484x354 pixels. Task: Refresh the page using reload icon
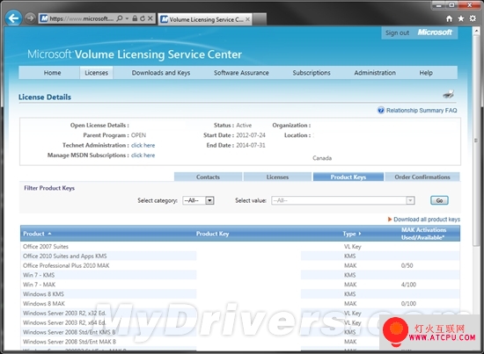click(143, 18)
